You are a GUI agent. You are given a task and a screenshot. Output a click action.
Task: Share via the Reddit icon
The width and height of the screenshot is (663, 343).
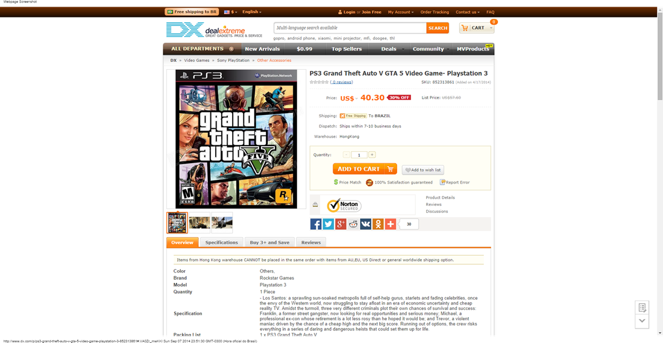click(353, 224)
